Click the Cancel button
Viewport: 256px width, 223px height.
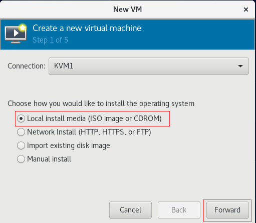130,210
